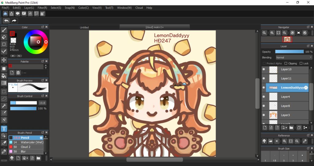Select the Gradient tool
314x166 pixels.
(x=4, y=83)
